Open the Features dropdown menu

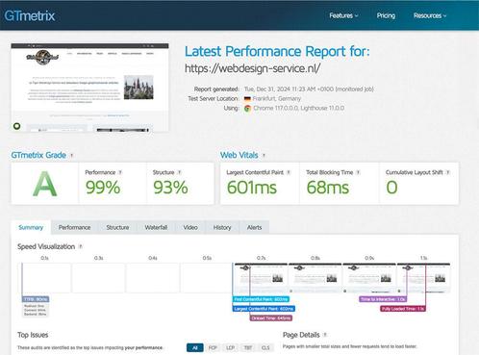click(343, 15)
